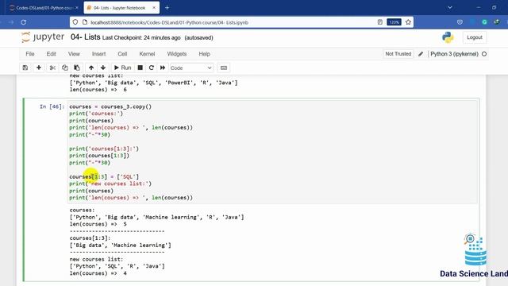Copy the selected cells icon
Screen dimensions: 508x286
pos(65,68)
